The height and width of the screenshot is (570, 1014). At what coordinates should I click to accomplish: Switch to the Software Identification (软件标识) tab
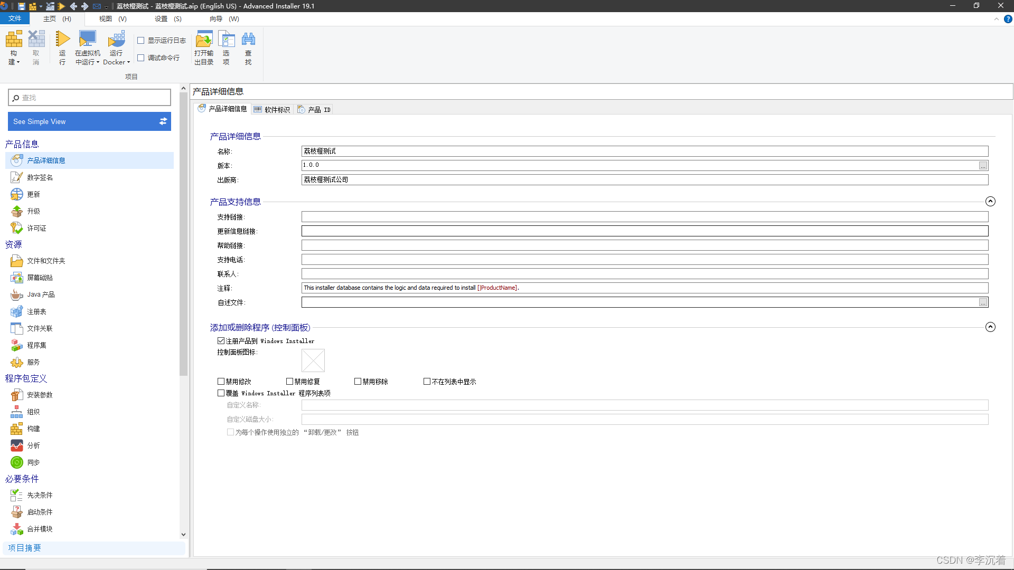(x=272, y=109)
